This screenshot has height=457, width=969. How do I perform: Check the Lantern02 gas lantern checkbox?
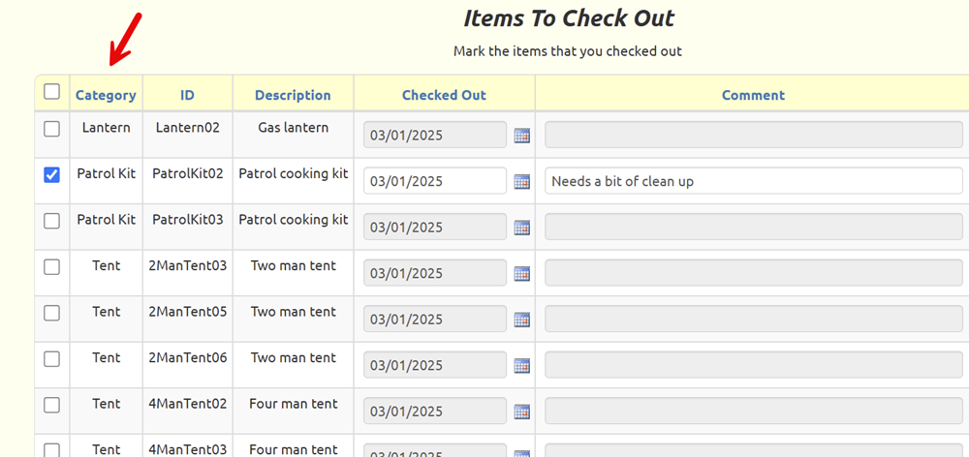pos(52,129)
